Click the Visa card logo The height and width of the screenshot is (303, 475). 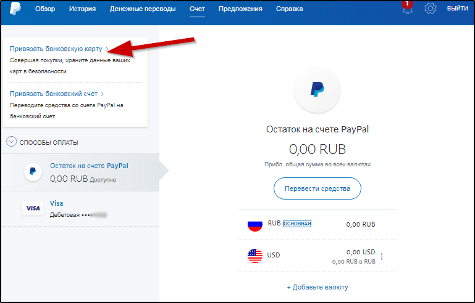point(33,208)
